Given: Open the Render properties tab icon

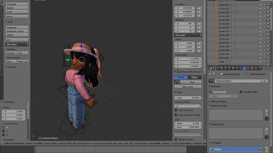Looking at the screenshot, I should coord(218,68).
